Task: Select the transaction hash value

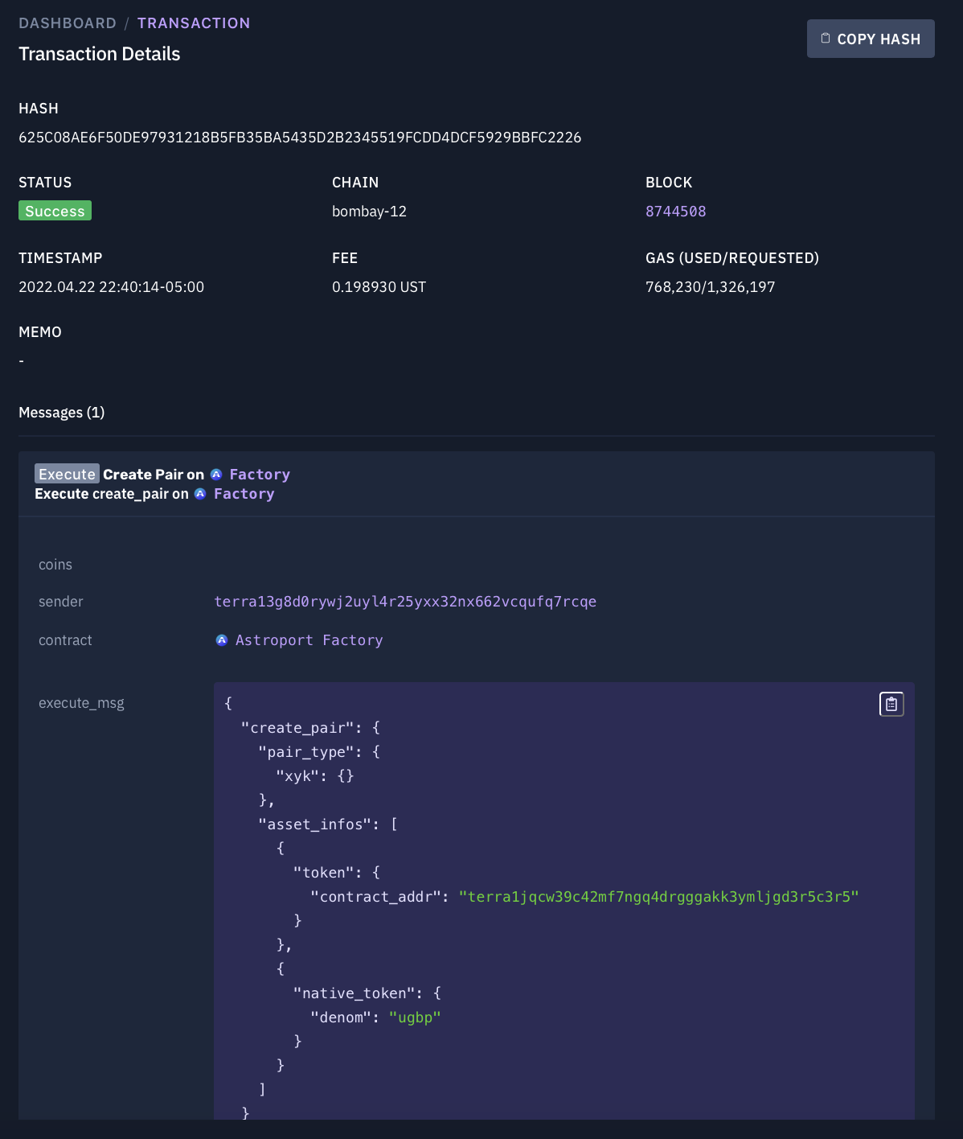Action: [x=300, y=138]
